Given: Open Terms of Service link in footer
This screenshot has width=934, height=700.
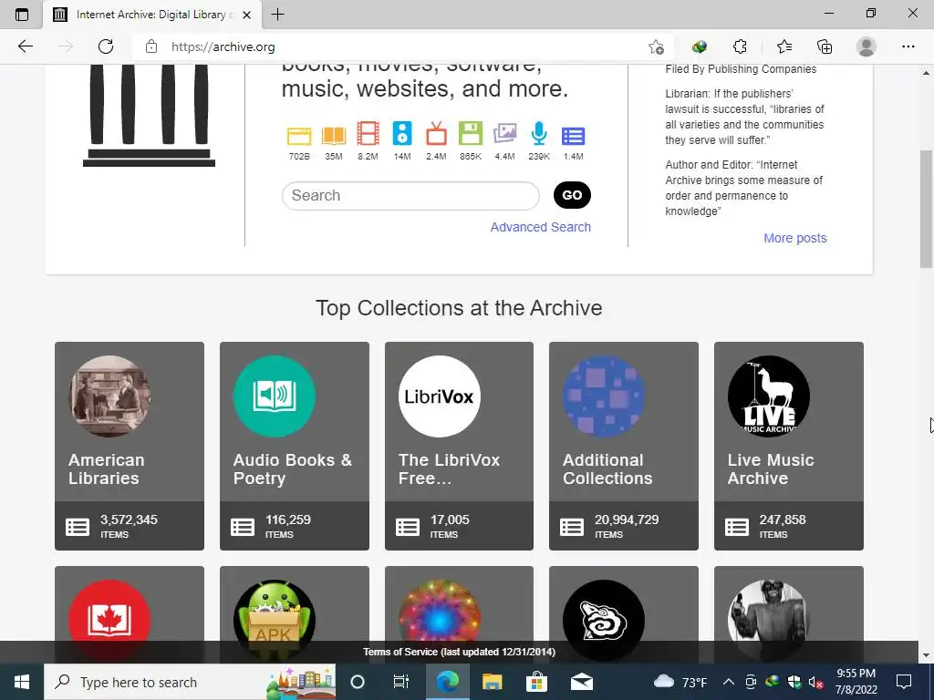Looking at the screenshot, I should point(460,652).
